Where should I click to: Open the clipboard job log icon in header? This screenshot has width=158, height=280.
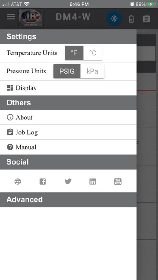click(x=146, y=19)
